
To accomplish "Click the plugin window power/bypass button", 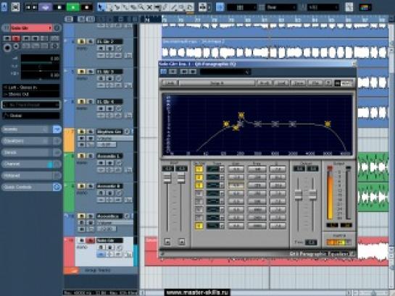I will pyautogui.click(x=164, y=72).
